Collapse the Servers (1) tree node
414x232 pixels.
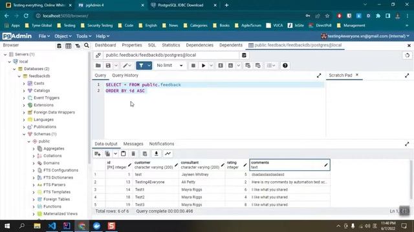pos(5,54)
